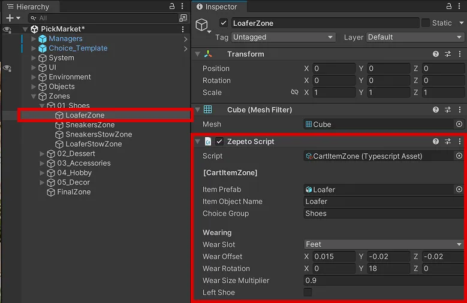Open Zepeto Script presets
The height and width of the screenshot is (303, 467).
point(448,141)
